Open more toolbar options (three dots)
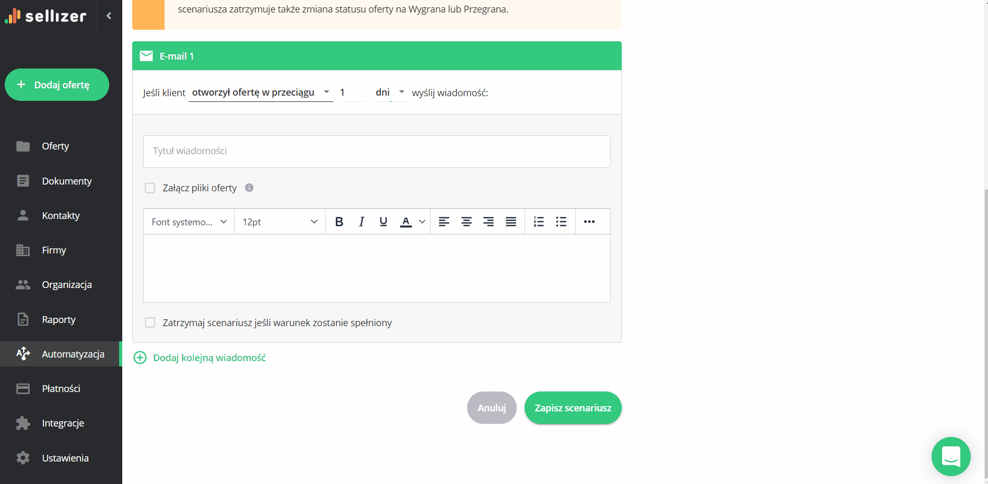 coord(589,222)
